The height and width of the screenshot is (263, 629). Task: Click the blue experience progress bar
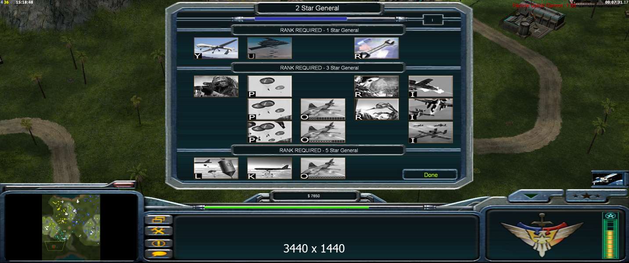point(301,19)
